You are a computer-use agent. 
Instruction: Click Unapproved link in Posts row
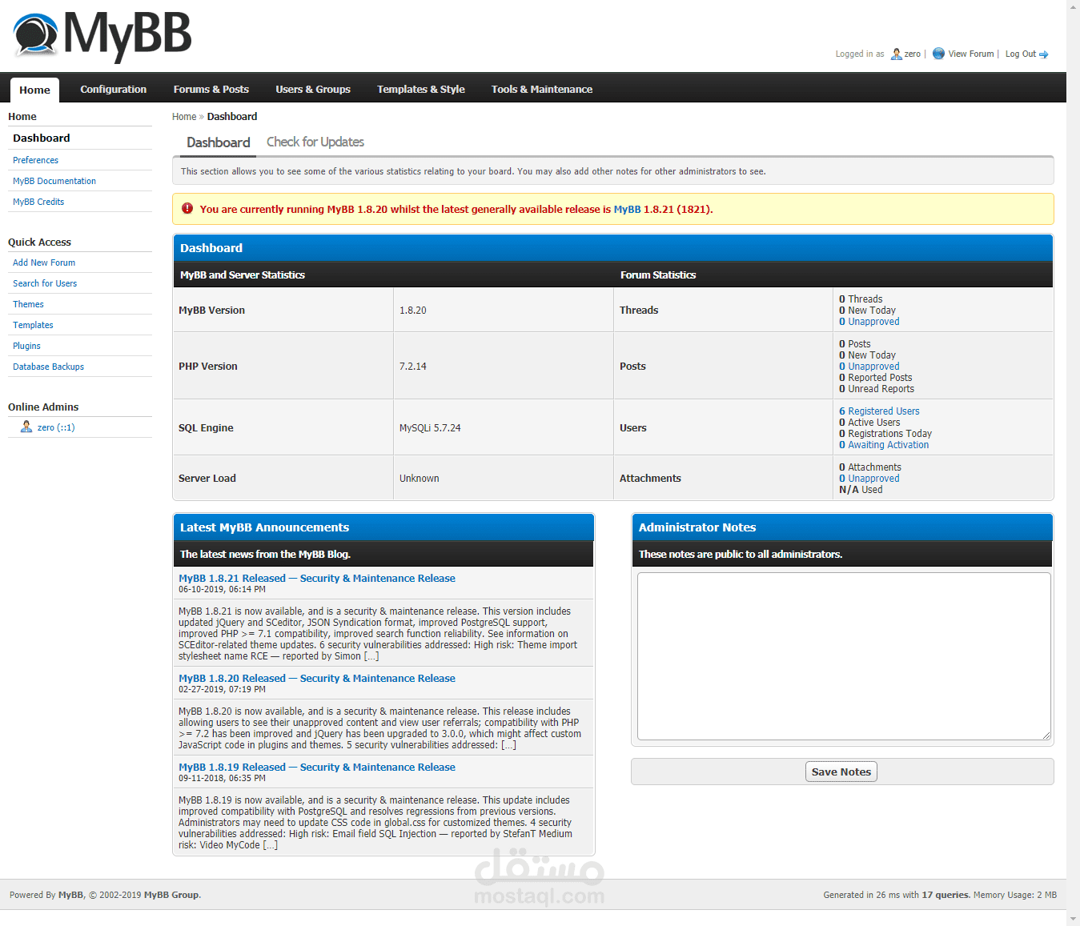[873, 367]
